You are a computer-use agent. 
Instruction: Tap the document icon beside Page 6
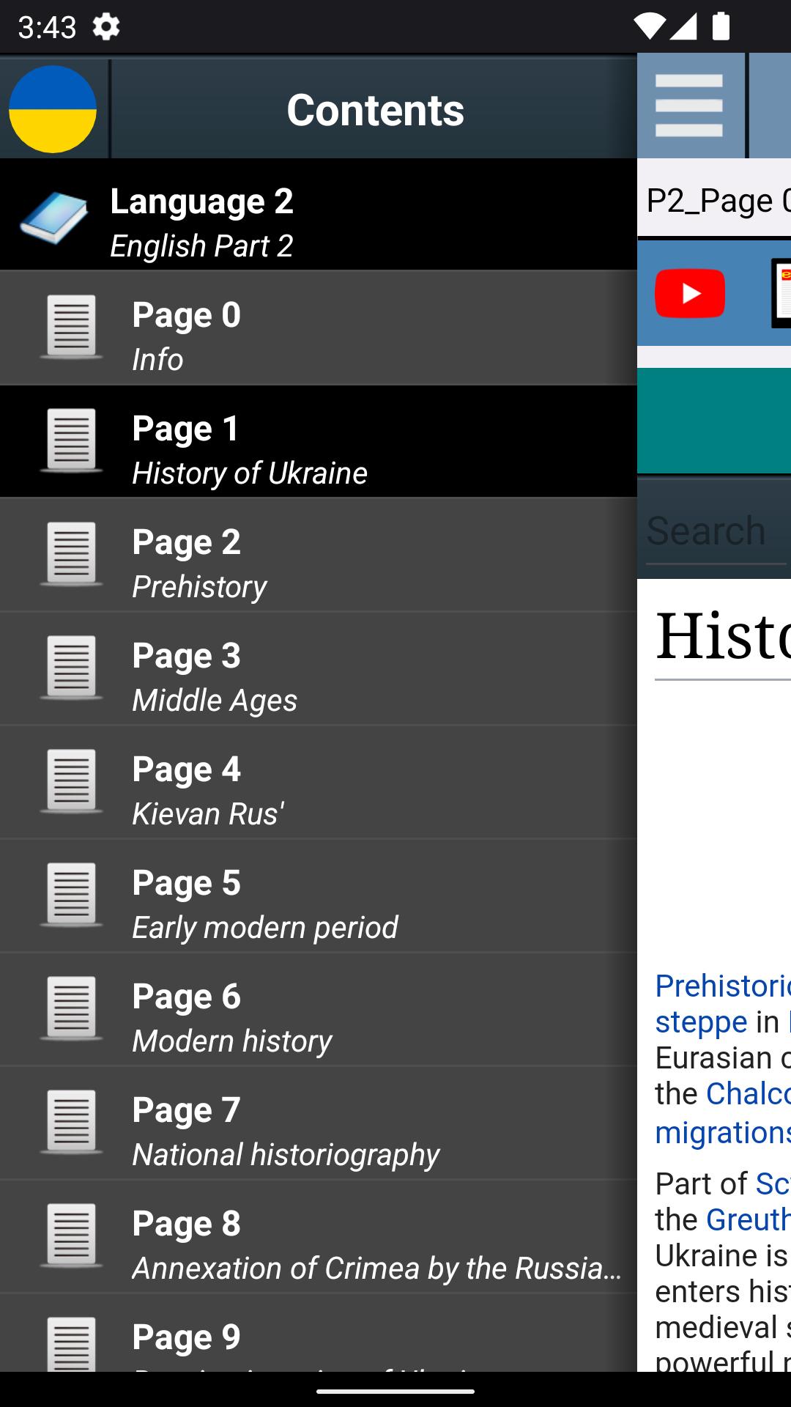(71, 1008)
